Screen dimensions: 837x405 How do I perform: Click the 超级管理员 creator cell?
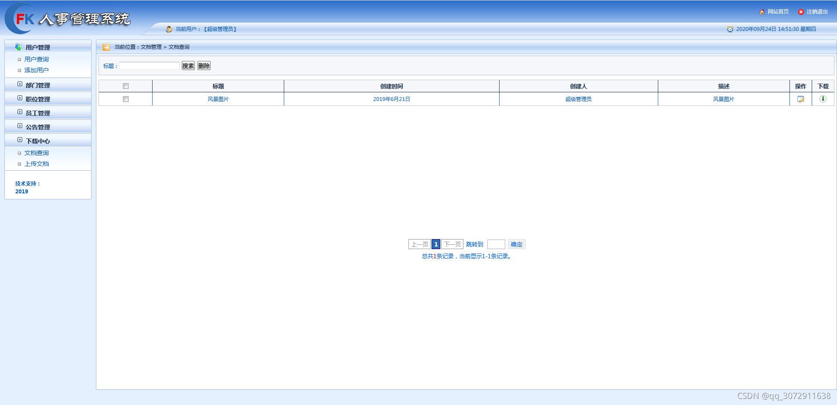pyautogui.click(x=578, y=99)
